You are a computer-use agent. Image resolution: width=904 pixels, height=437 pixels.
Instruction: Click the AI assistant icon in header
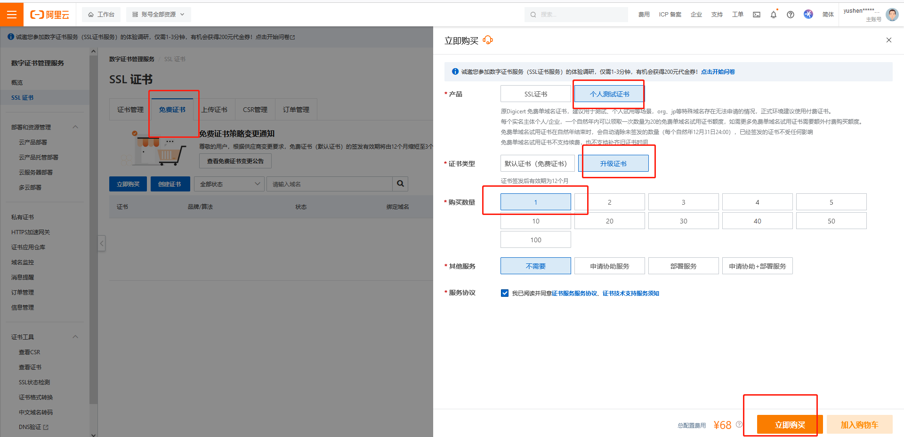(808, 15)
